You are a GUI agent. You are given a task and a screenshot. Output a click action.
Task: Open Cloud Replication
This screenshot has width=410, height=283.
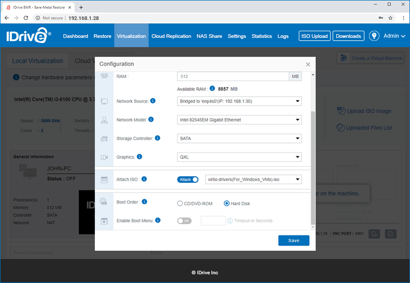click(x=171, y=36)
